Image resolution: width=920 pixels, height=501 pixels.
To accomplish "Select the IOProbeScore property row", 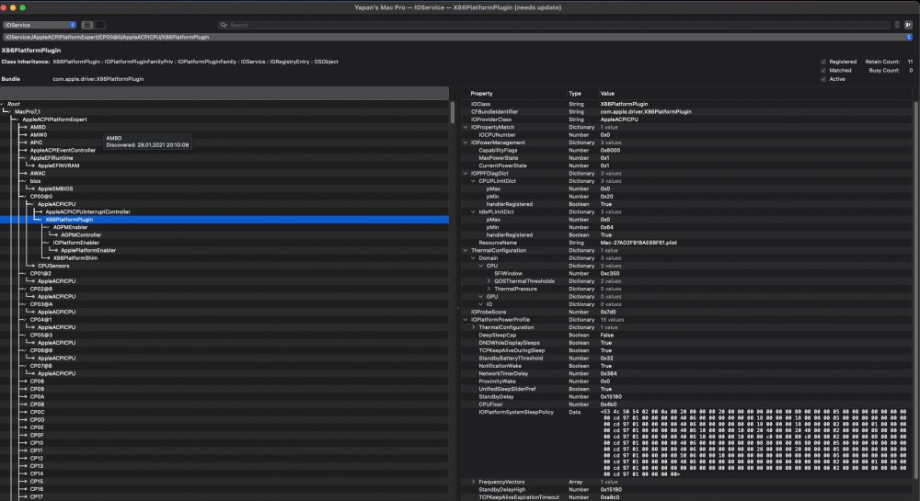I will pyautogui.click(x=687, y=313).
